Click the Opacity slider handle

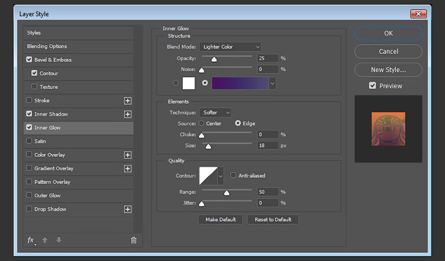tap(214, 59)
